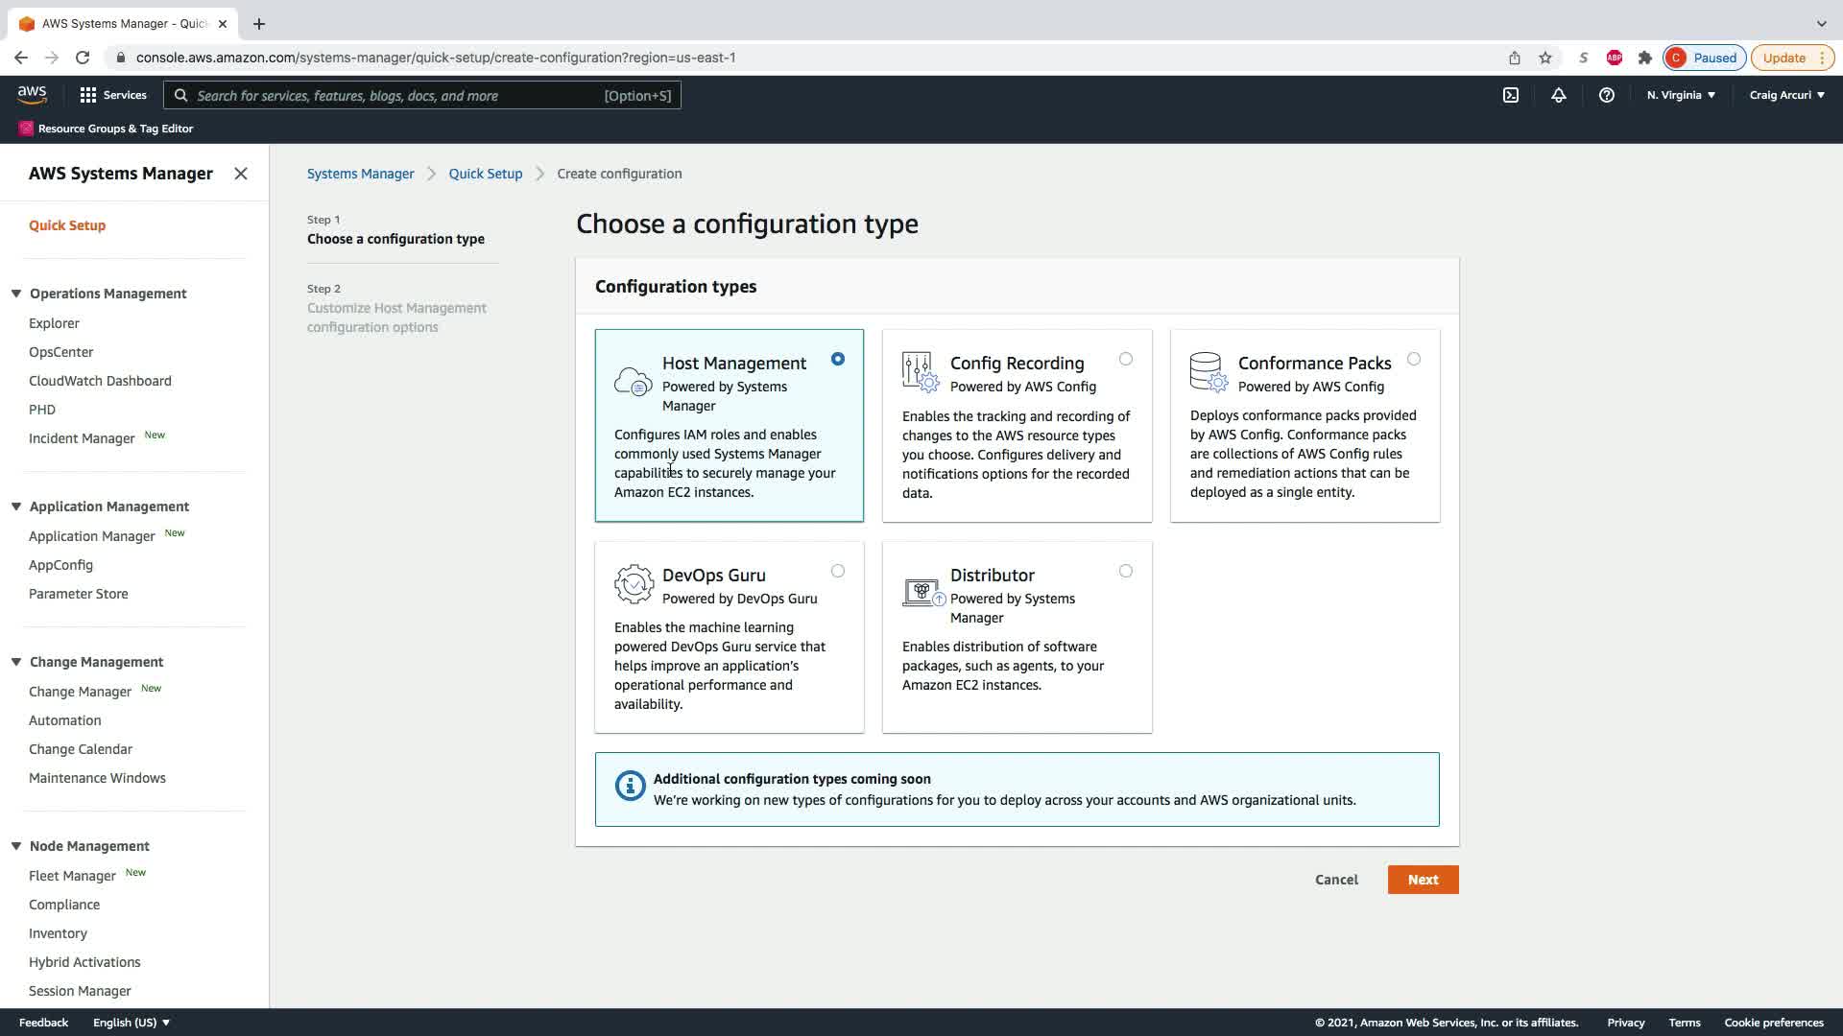Open the Craig Arcuri account dropdown

click(x=1786, y=95)
